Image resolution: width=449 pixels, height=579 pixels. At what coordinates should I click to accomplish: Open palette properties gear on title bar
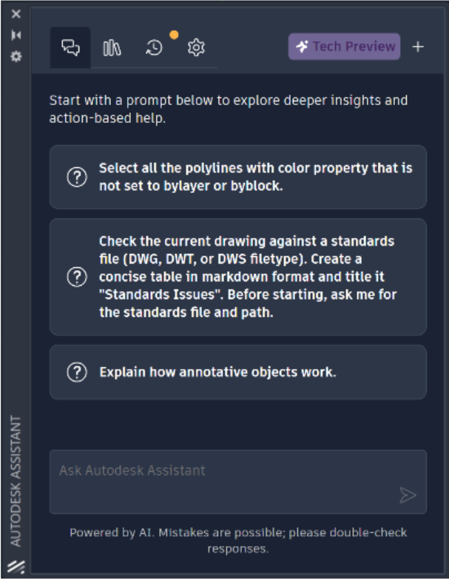pyautogui.click(x=16, y=56)
